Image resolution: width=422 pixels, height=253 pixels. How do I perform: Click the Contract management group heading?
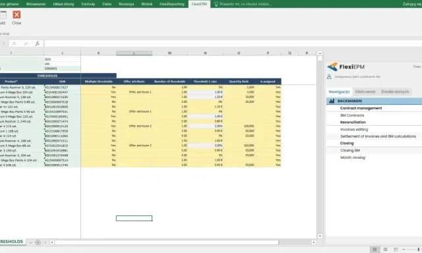coord(361,108)
